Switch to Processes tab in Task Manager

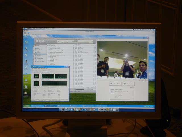40,71
